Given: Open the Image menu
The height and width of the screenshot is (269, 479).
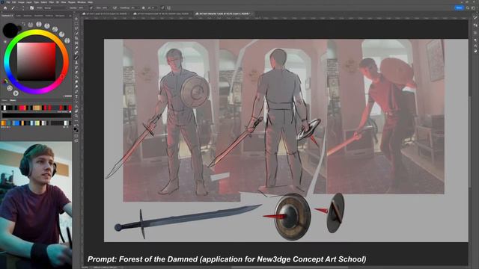Looking at the screenshot, I should (22, 2).
